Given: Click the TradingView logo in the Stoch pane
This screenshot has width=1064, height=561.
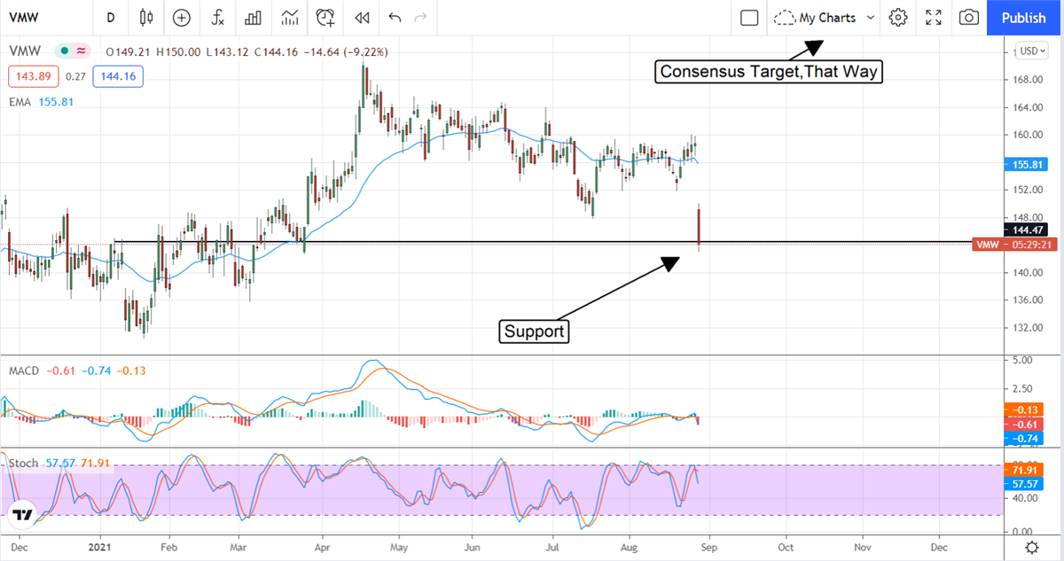Looking at the screenshot, I should 21,514.
